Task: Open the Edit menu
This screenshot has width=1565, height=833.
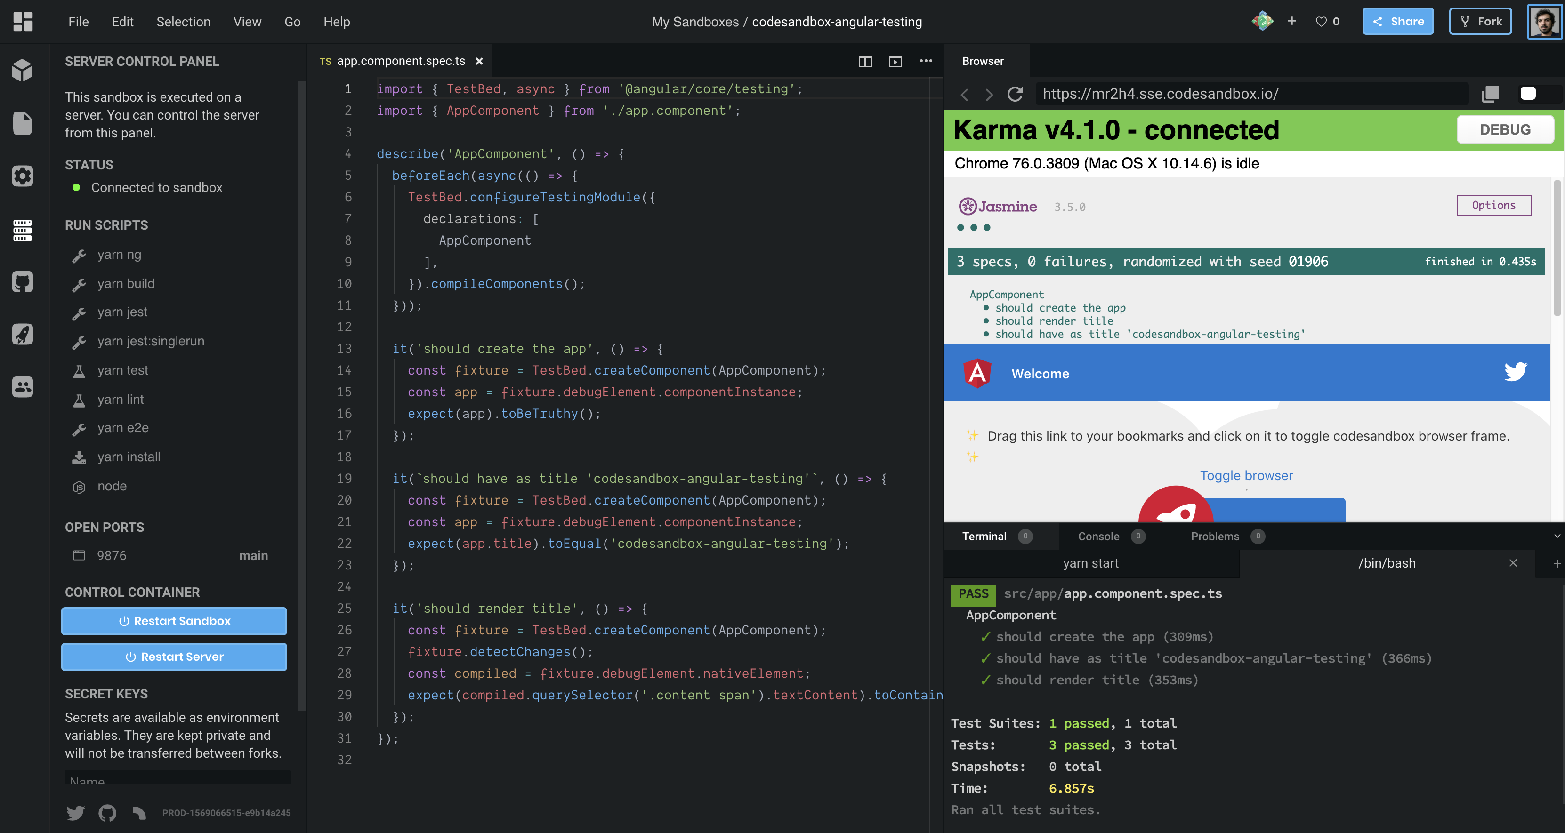Action: click(123, 22)
